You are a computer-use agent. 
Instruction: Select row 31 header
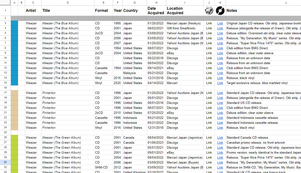(6, 162)
